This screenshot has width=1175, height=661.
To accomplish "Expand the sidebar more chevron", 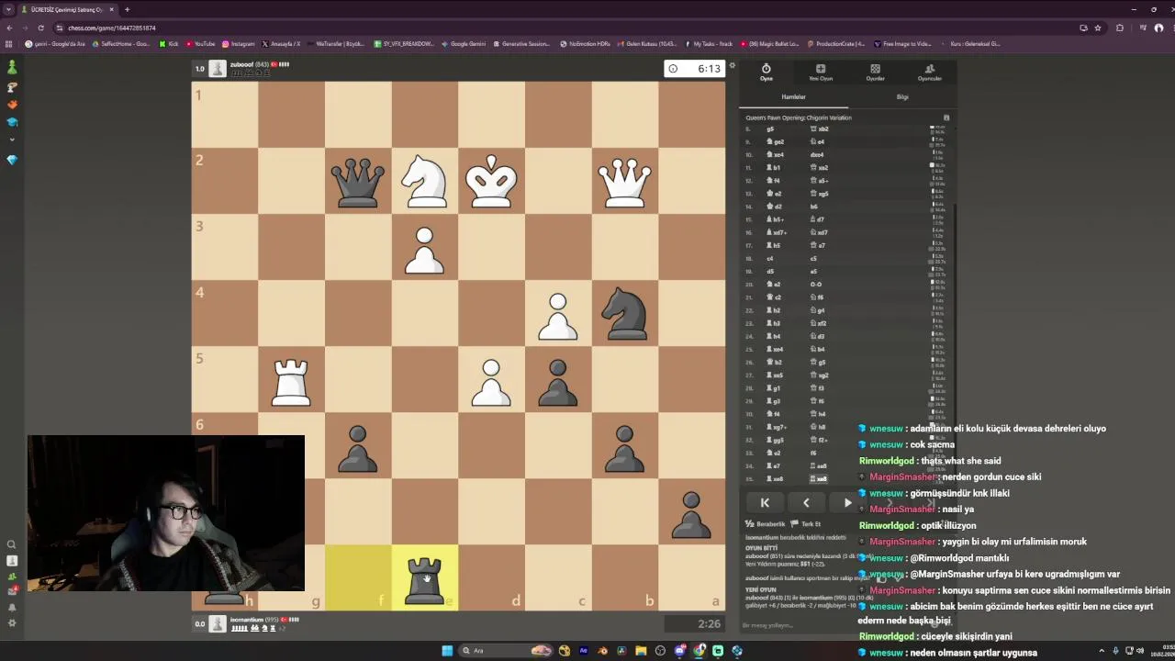I will (12, 140).
